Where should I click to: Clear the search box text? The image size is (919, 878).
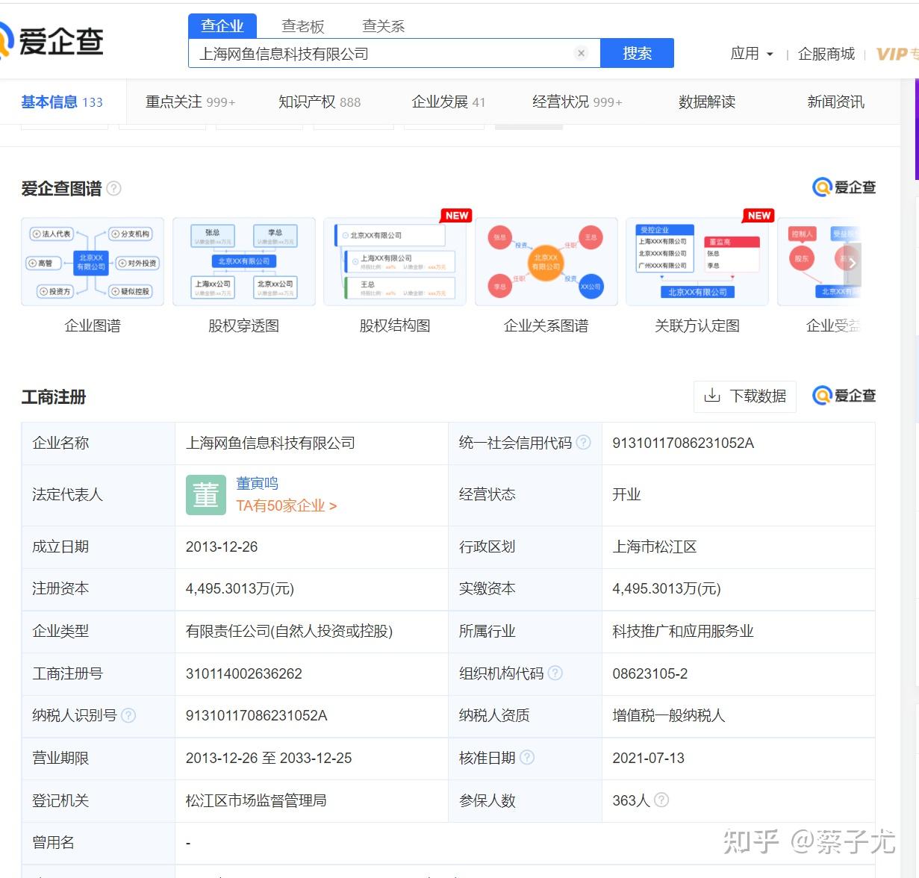tap(581, 53)
